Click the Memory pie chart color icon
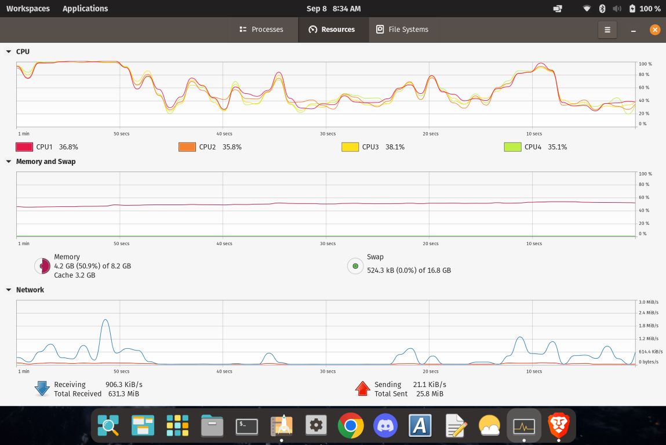Viewport: 666px width, 445px height. (x=42, y=266)
